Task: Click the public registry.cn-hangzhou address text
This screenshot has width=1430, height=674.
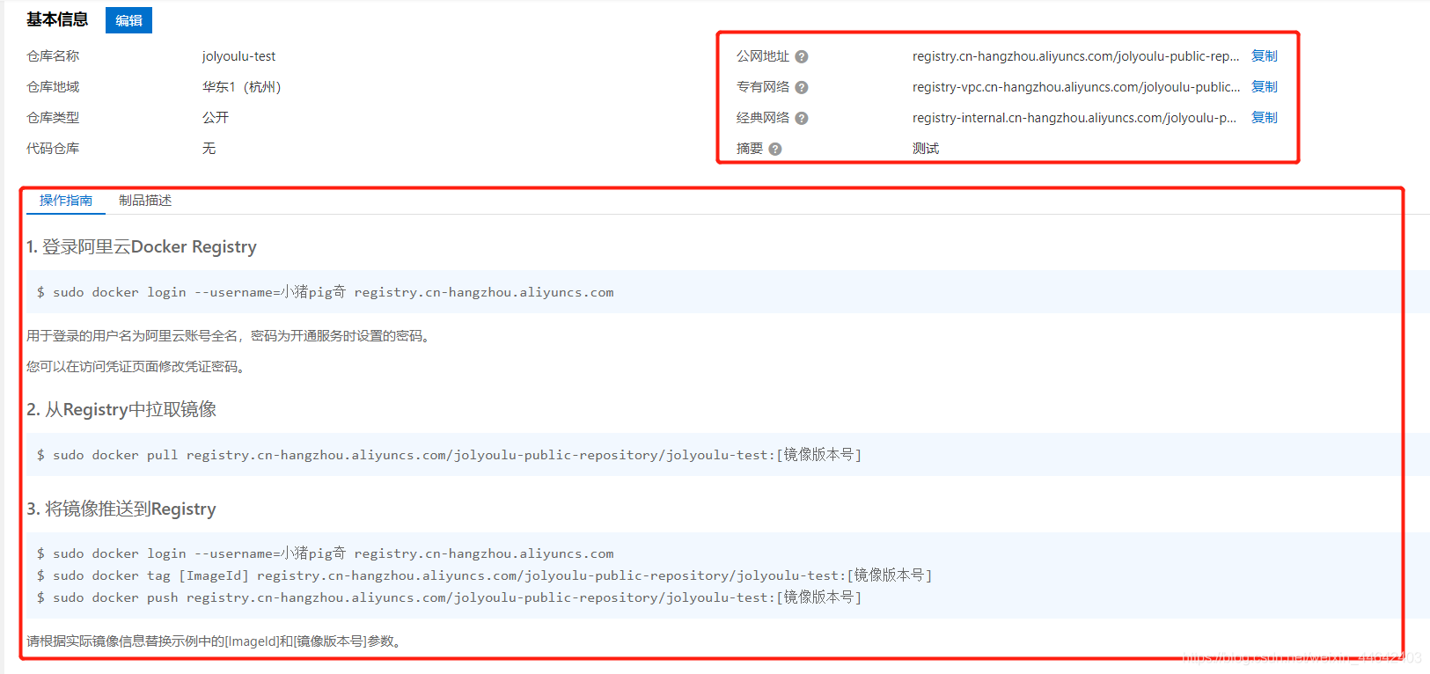Action: 1075,56
